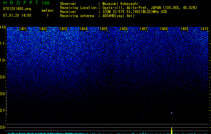This screenshot has width=211, height=134.
Task: Click the 0.9 kHz axis label
Action: [x=3, y=77]
